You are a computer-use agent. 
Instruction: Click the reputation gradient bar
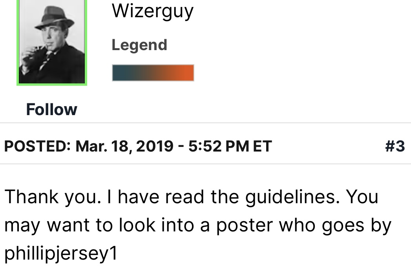pyautogui.click(x=153, y=73)
